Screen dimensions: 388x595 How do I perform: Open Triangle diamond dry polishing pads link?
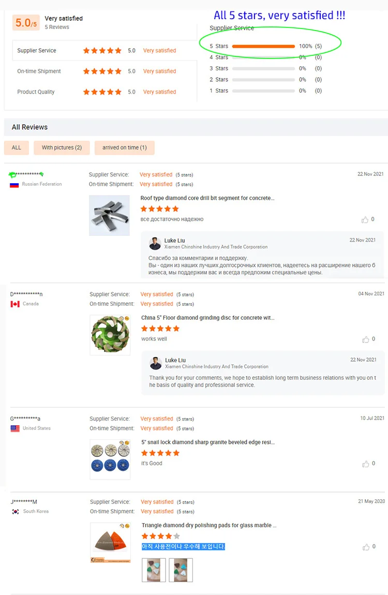coord(209,526)
